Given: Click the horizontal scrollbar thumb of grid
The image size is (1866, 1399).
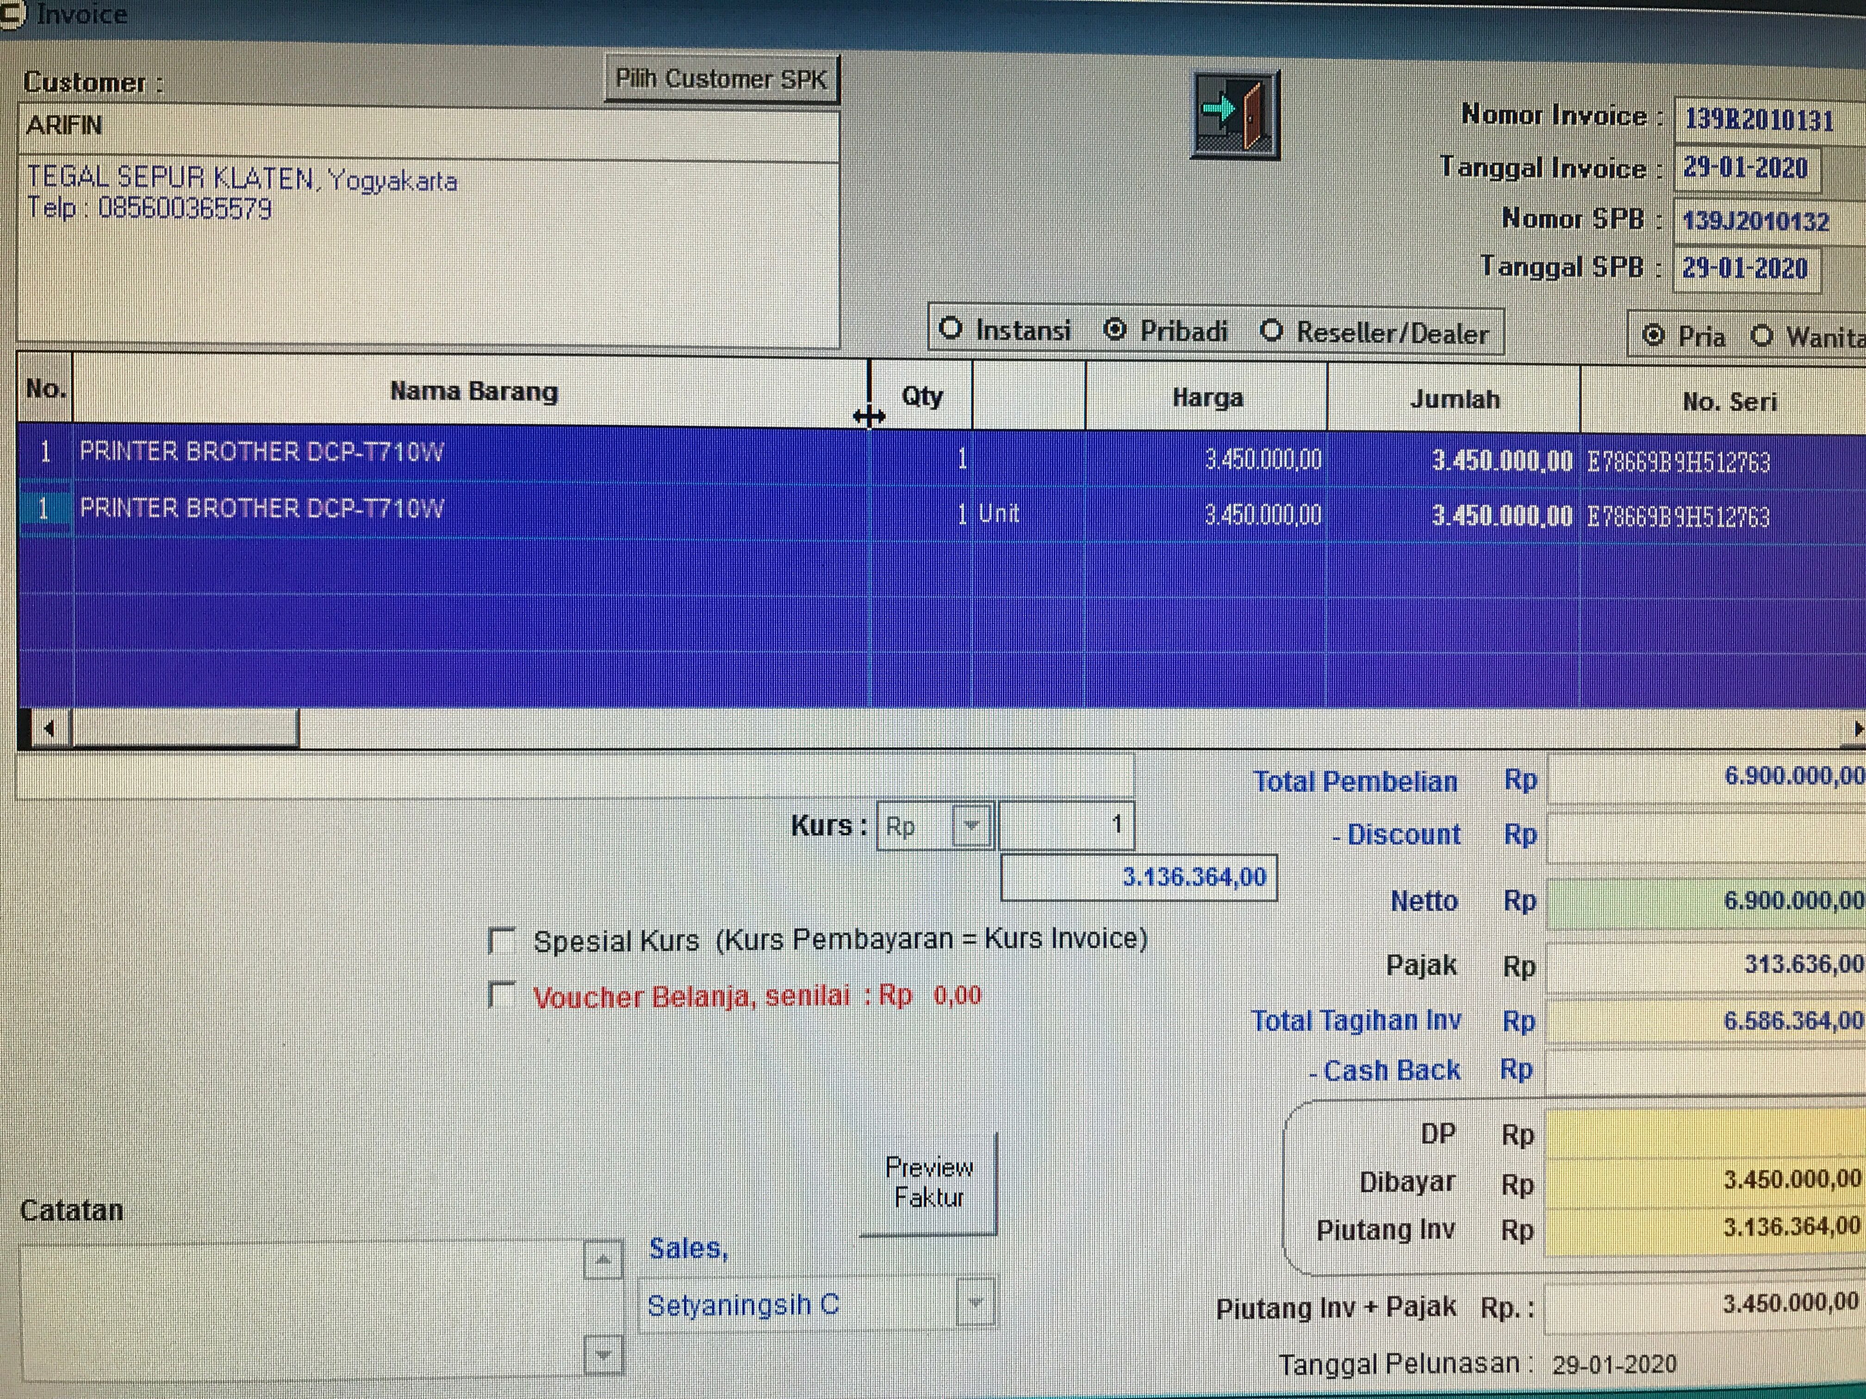Looking at the screenshot, I should (185, 729).
